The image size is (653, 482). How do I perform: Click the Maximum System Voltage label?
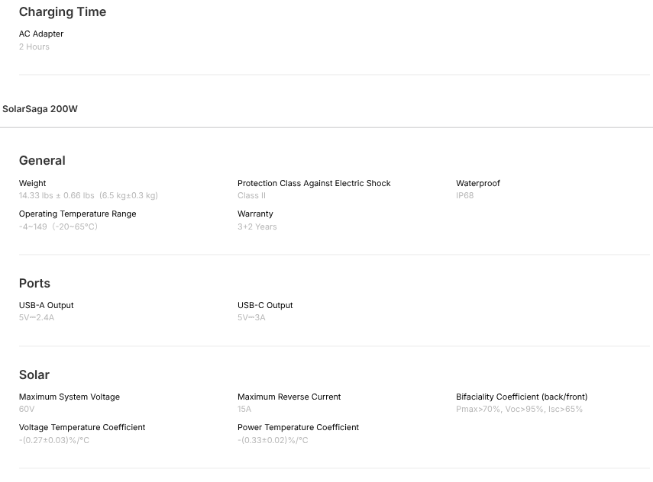[70, 397]
